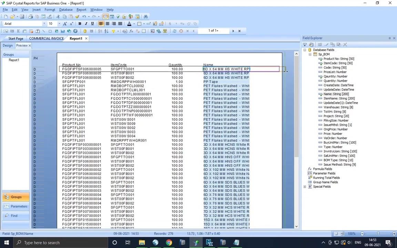Click the Save diskette icon
The width and height of the screenshot is (397, 248).
pyautogui.click(x=22, y=17)
